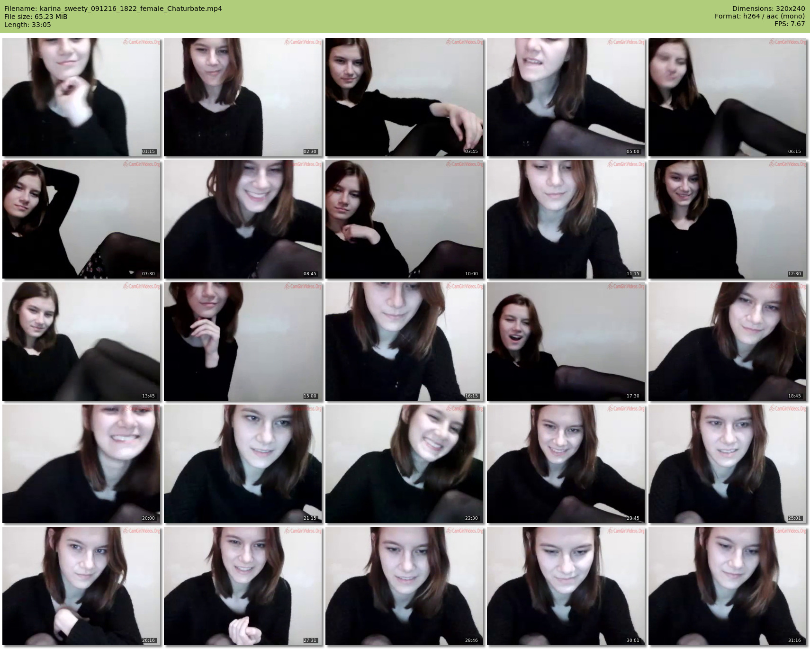
Task: Select the frame at 17:30
Action: pyautogui.click(x=566, y=341)
